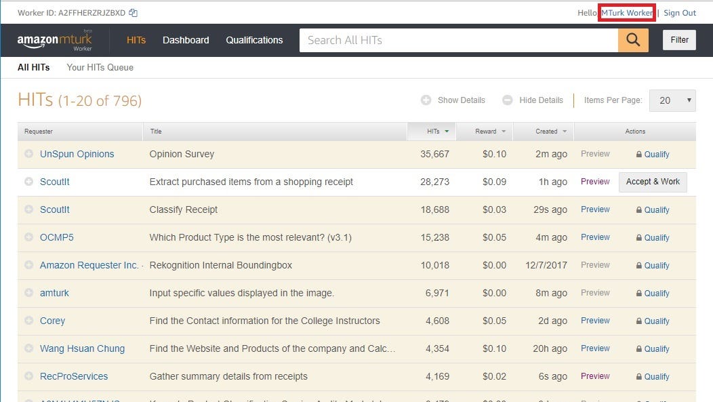Click the lock icon in the Opinion Survey row

pos(639,154)
